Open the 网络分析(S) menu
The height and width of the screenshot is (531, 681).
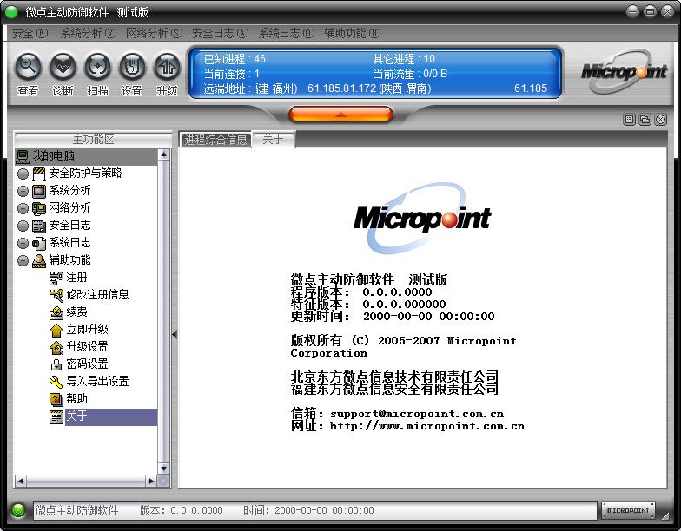tap(155, 33)
